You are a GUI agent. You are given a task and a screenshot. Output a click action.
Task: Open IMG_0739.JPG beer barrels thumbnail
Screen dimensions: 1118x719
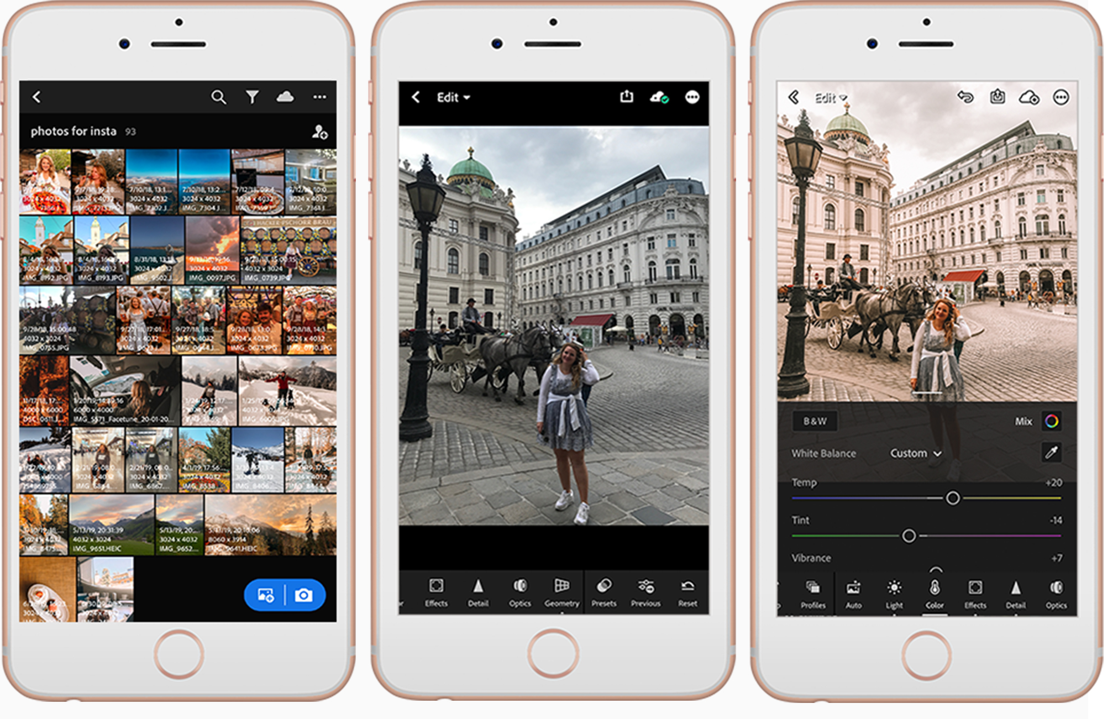pos(288,250)
